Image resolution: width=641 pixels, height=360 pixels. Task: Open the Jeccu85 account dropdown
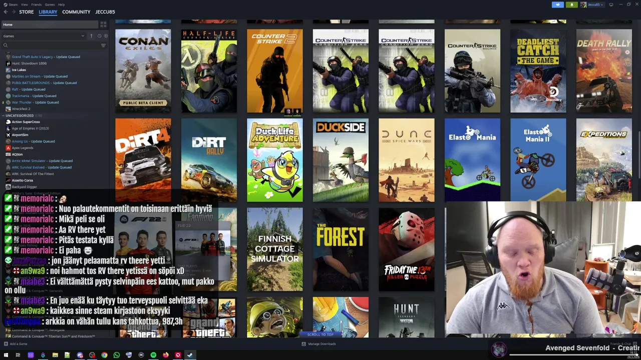tap(593, 4)
